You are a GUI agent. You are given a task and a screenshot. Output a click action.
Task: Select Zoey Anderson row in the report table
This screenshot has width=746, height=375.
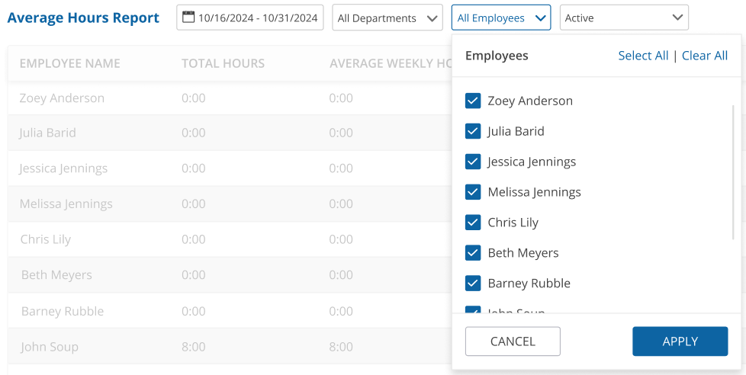pyautogui.click(x=230, y=98)
